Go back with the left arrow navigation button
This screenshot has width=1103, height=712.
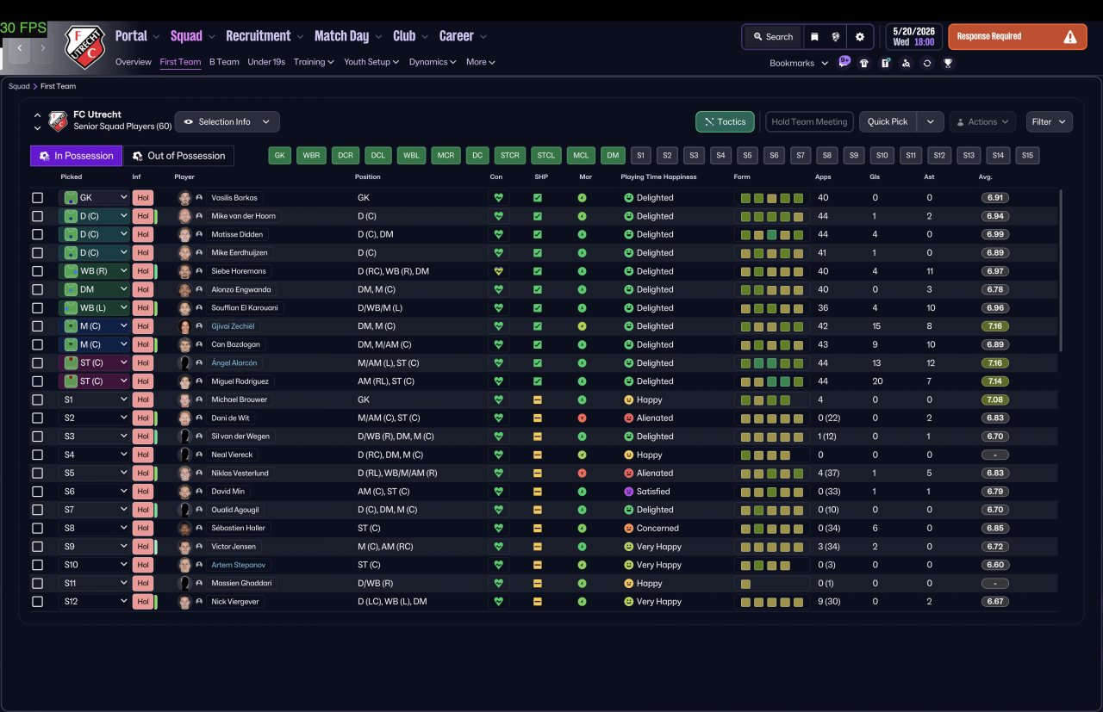(20, 49)
